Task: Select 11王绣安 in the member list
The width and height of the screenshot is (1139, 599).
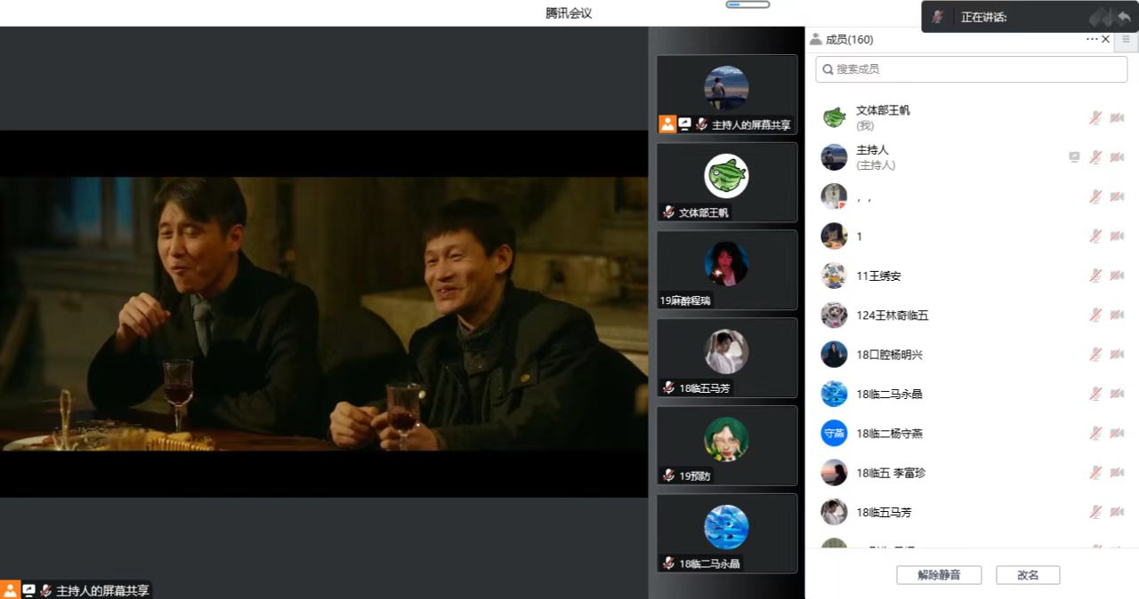Action: pyautogui.click(x=879, y=276)
